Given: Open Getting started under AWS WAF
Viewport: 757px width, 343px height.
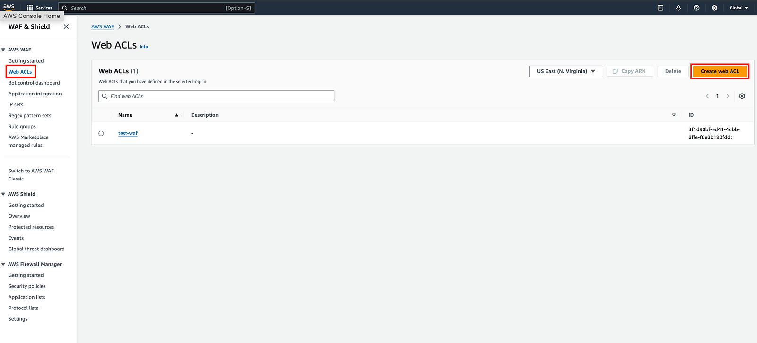Looking at the screenshot, I should [26, 61].
